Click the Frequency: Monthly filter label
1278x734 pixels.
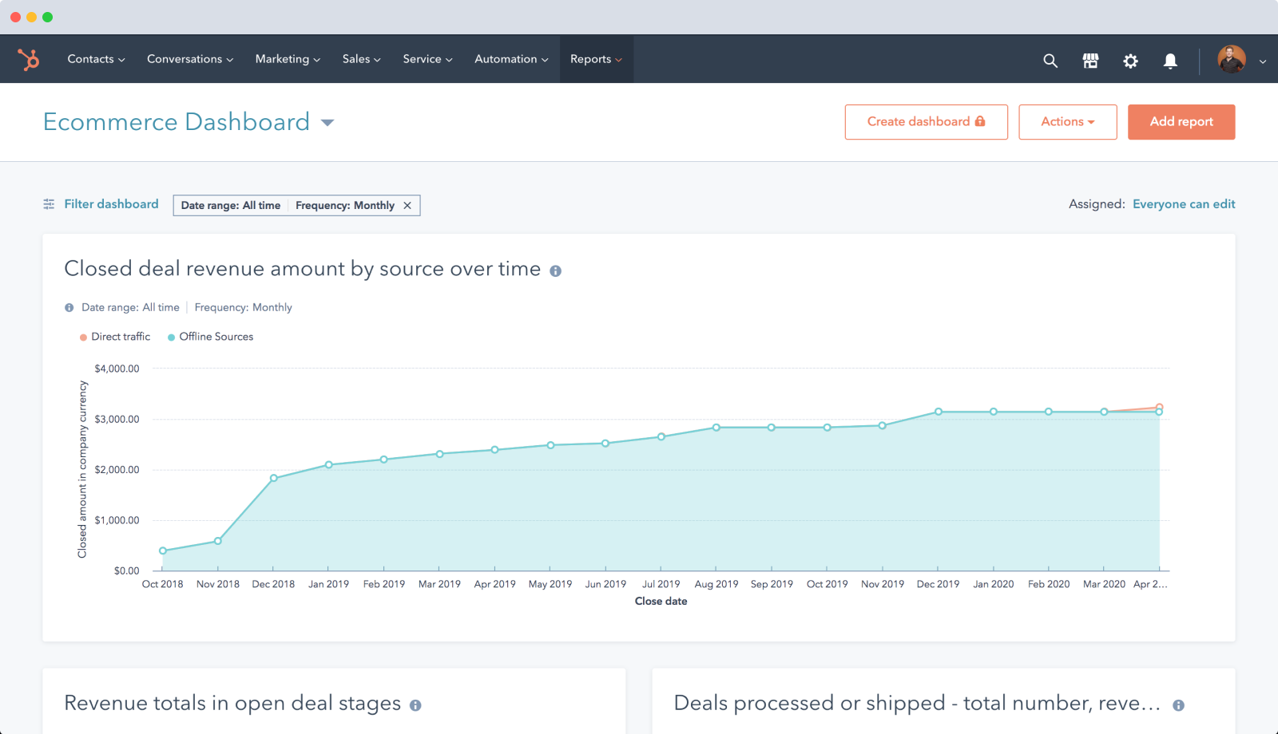pos(345,206)
